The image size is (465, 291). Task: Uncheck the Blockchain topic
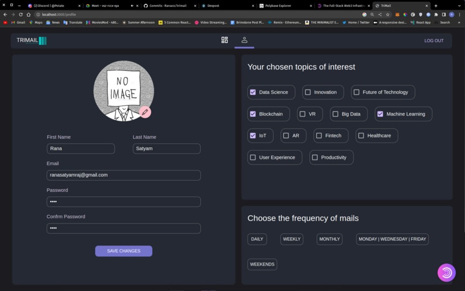253,114
